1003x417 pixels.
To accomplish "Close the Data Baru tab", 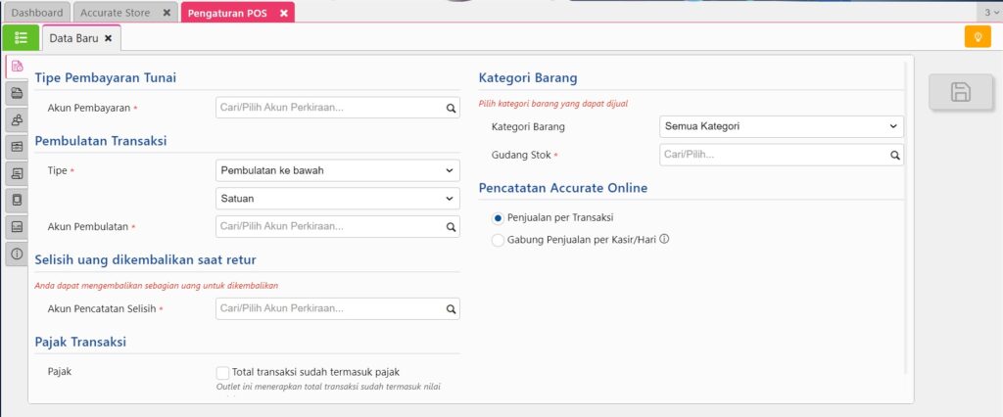I will [109, 38].
